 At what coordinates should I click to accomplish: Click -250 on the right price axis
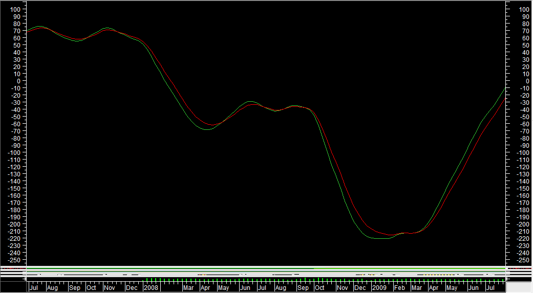(x=523, y=260)
